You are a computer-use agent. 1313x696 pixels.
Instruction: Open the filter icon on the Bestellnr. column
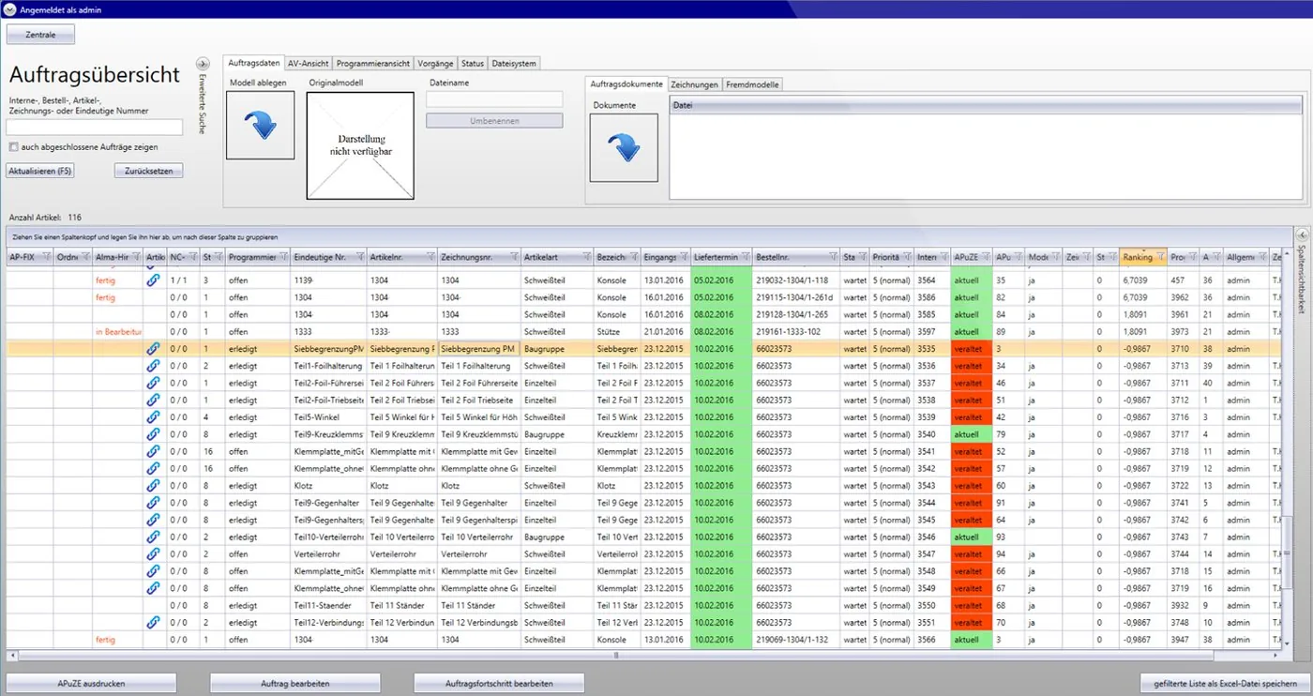(x=834, y=257)
